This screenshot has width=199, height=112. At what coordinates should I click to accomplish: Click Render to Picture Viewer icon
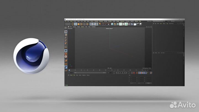click(x=106, y=24)
